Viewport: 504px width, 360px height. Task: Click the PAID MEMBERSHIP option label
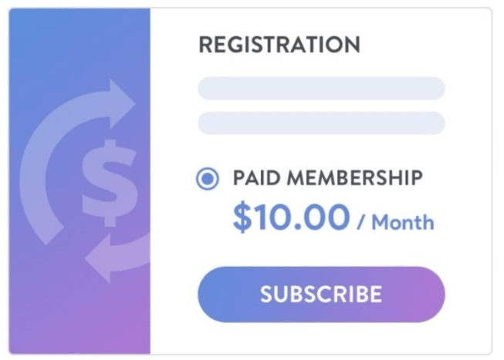point(327,178)
